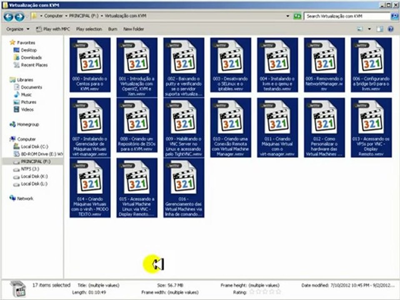Expand the Computer breadcrumb arrow

click(x=41, y=16)
